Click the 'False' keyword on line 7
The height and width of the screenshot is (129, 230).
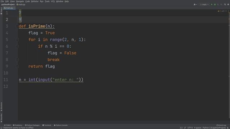pos(70,53)
